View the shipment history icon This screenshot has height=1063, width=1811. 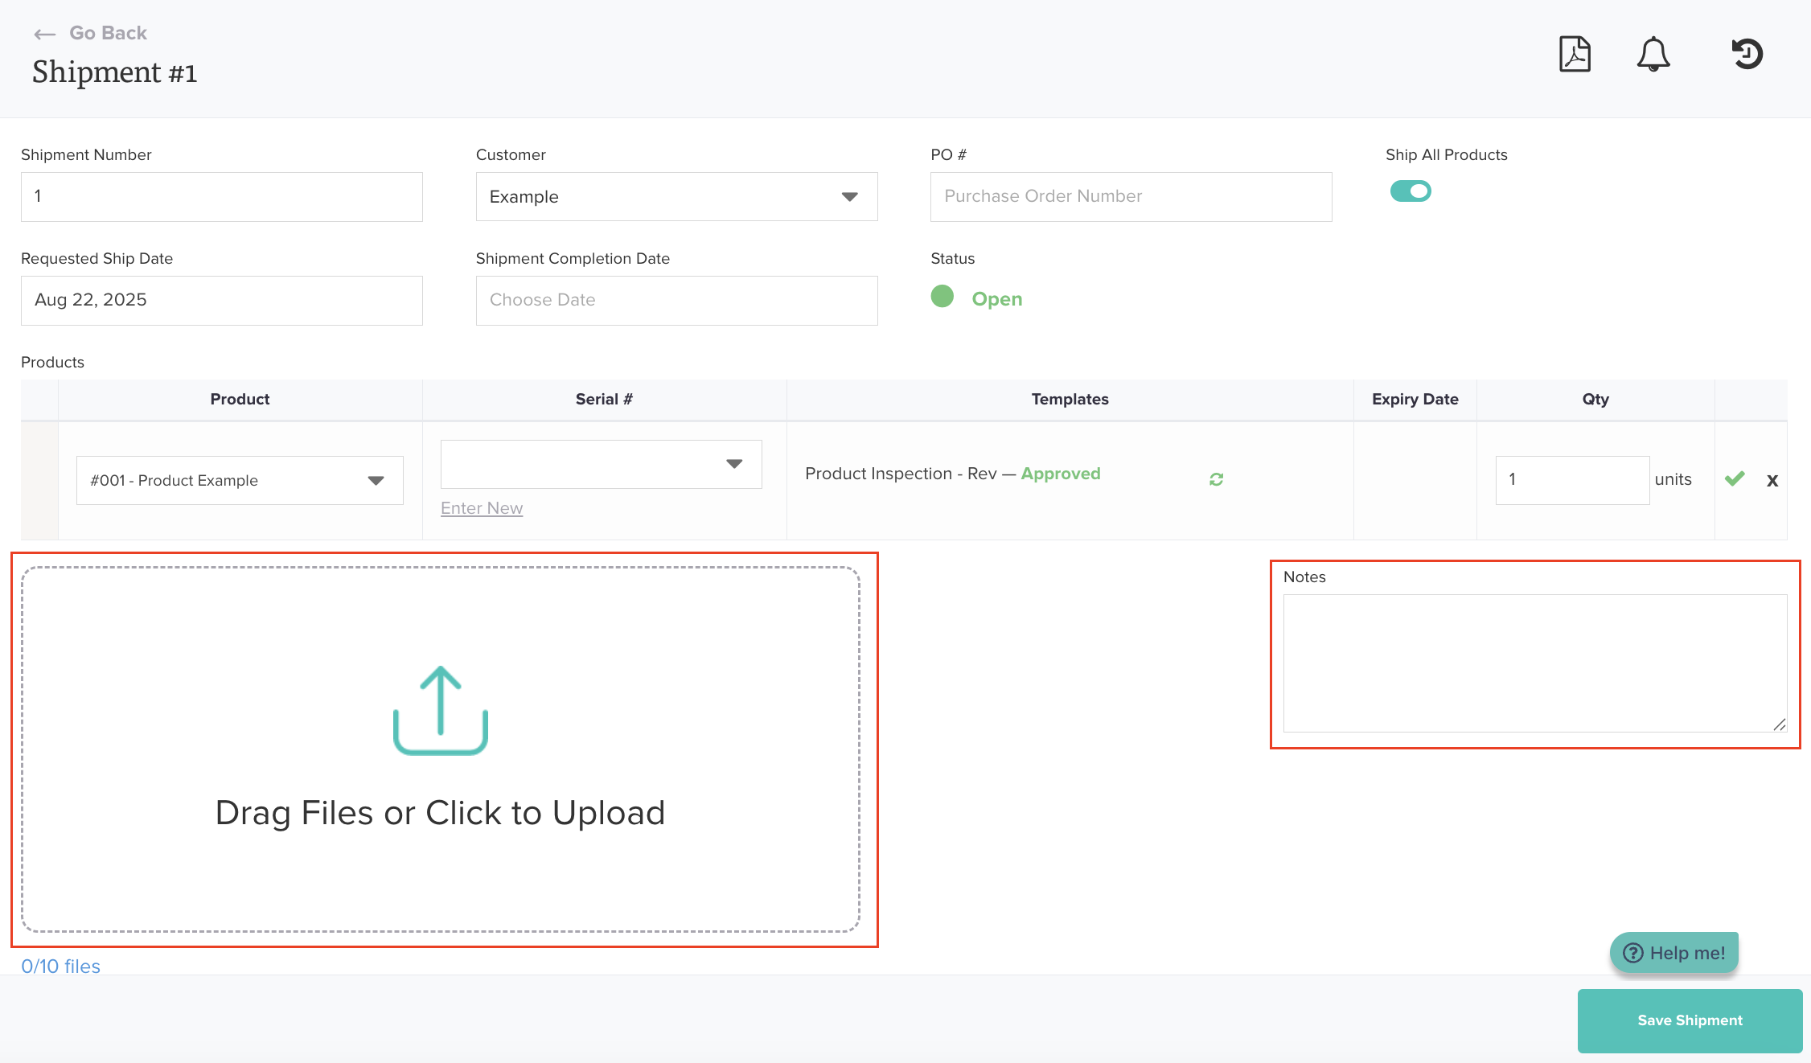coord(1747,55)
